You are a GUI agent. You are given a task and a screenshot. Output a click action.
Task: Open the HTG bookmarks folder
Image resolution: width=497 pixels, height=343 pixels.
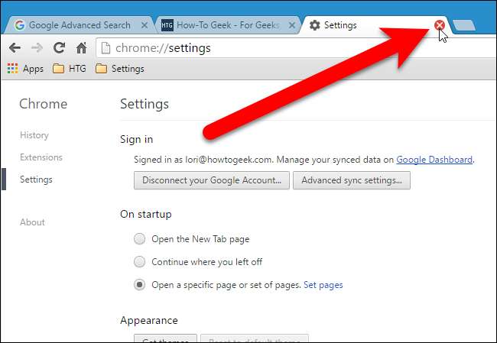(x=69, y=69)
